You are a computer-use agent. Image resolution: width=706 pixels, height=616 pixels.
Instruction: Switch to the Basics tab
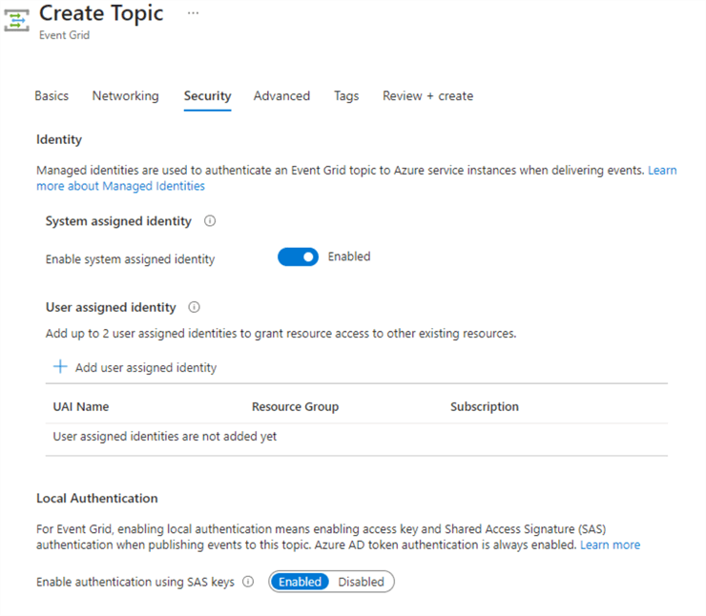tap(52, 96)
